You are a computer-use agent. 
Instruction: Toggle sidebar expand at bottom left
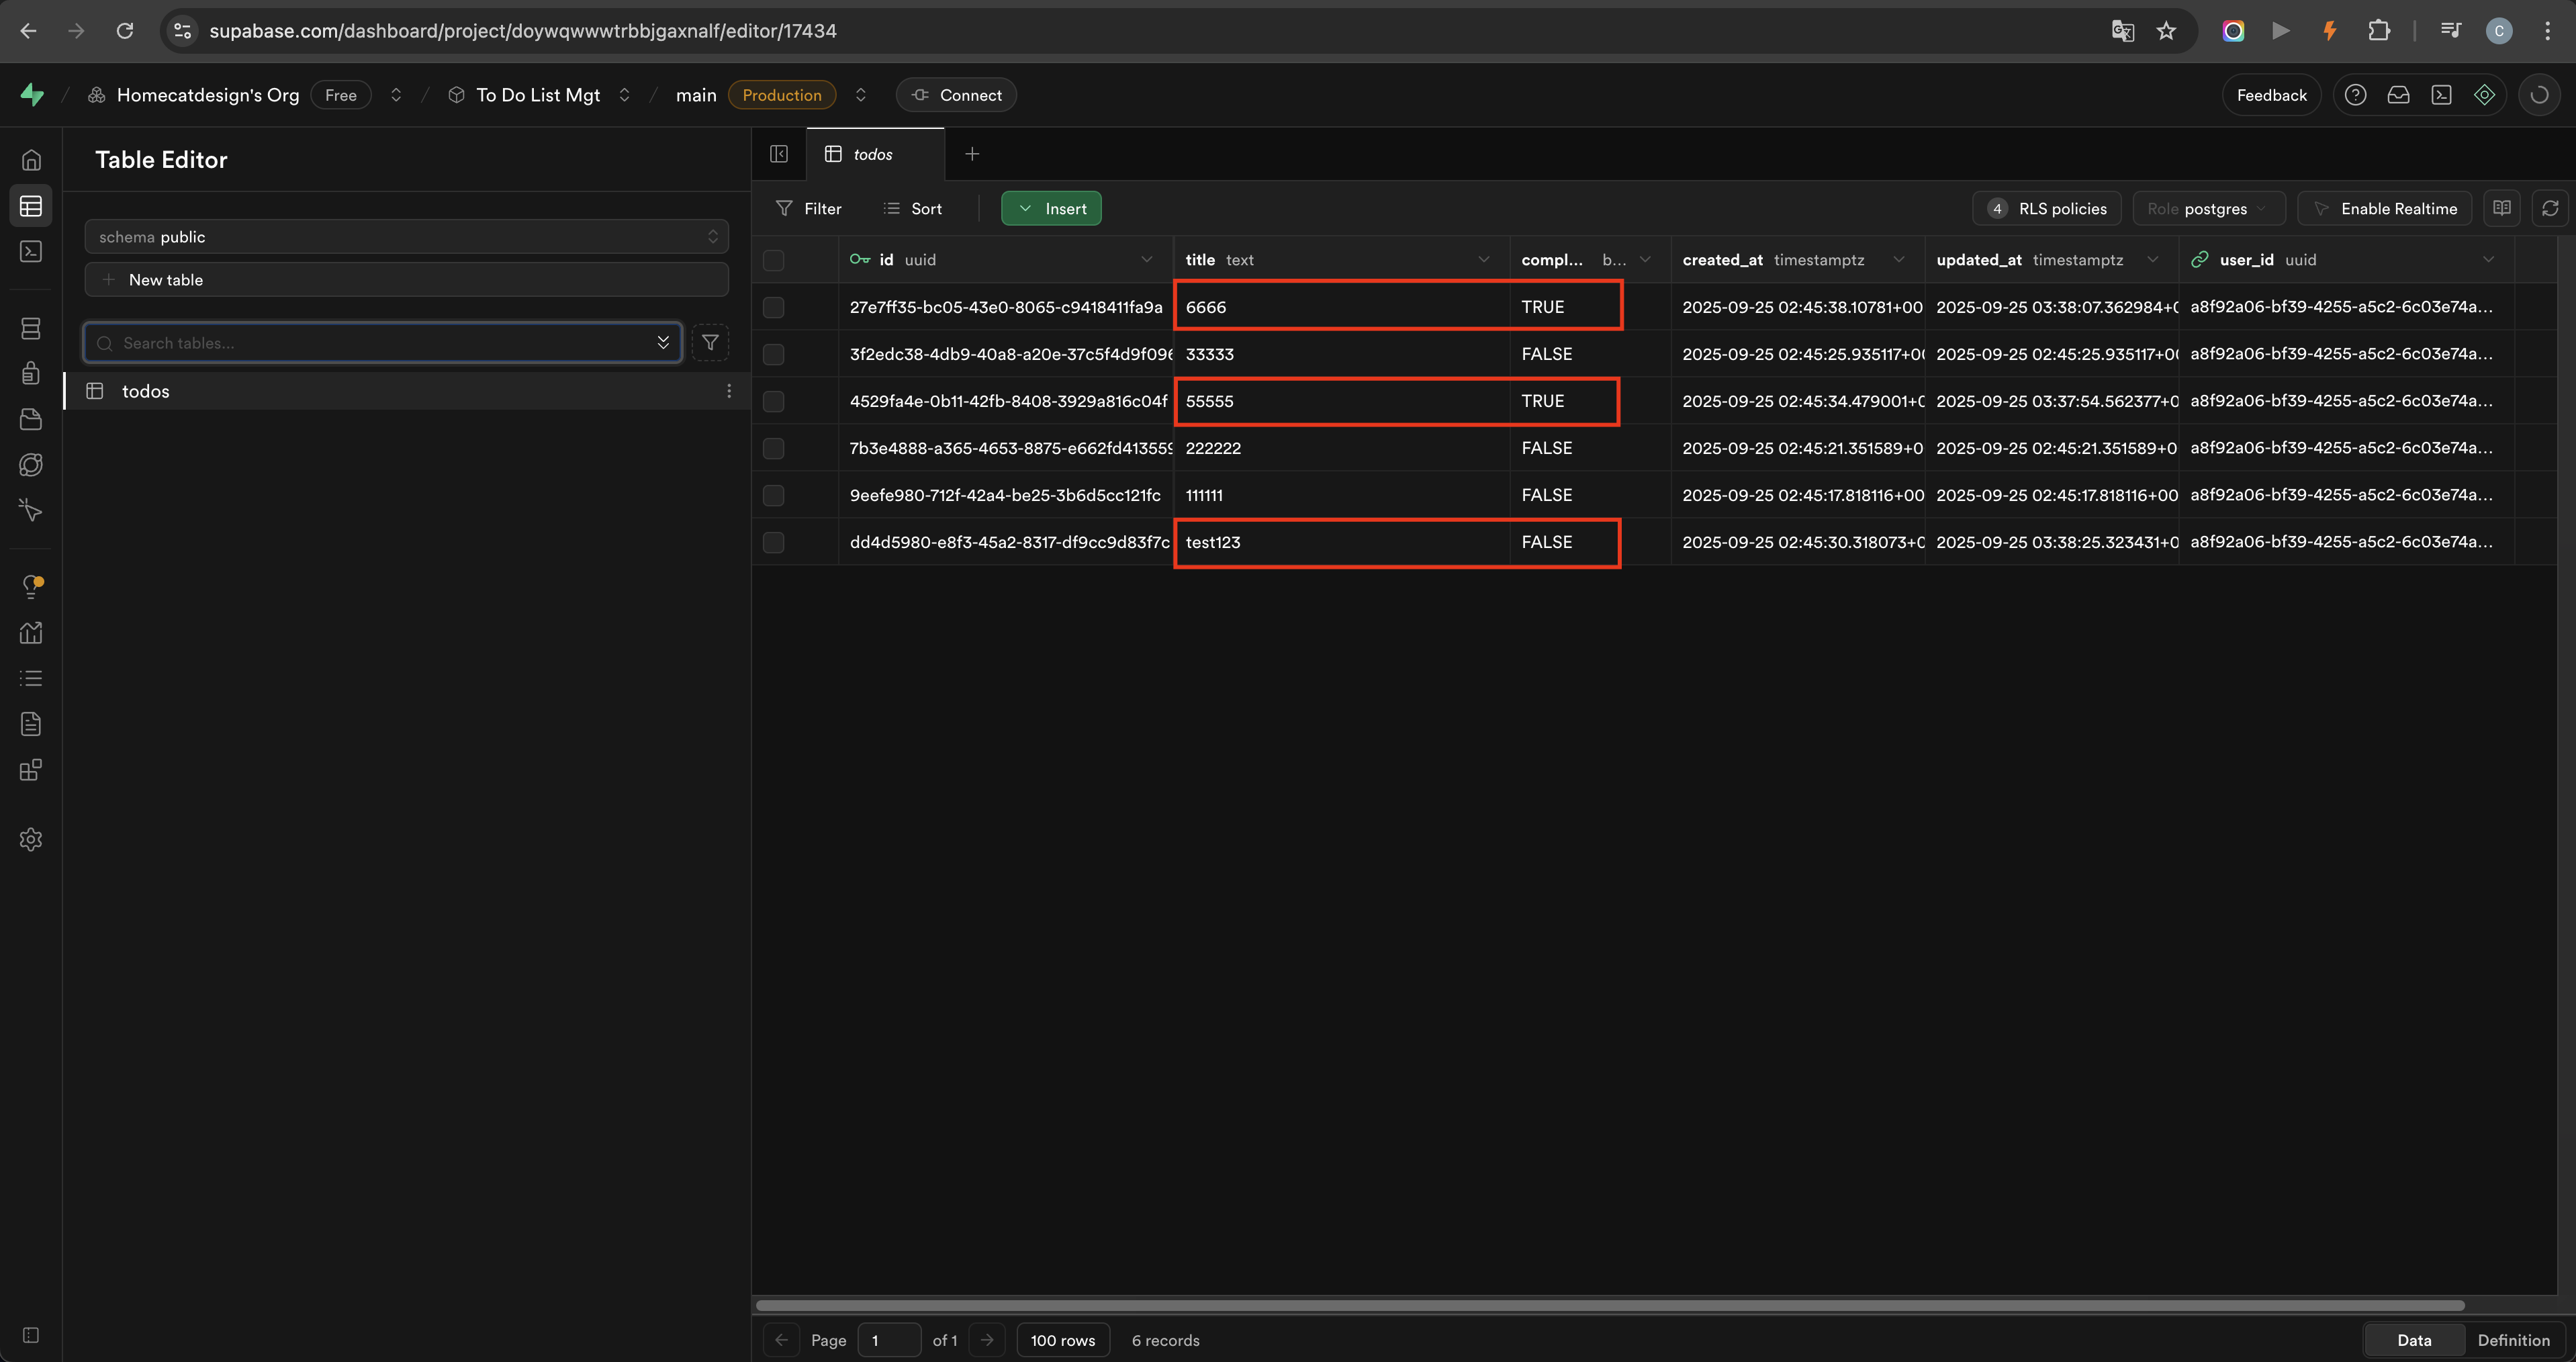click(31, 1335)
